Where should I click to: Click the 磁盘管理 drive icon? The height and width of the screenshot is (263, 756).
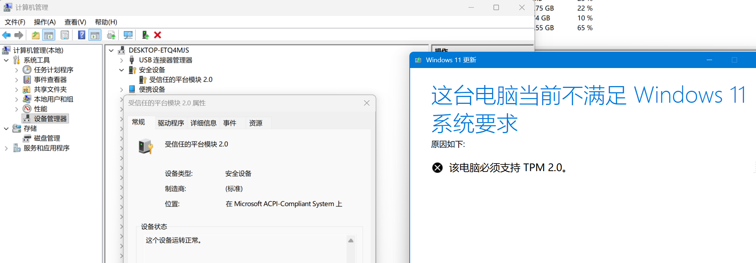pyautogui.click(x=27, y=138)
